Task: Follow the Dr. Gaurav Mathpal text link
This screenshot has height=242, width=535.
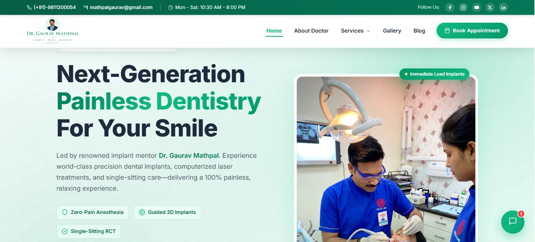Action: pos(189,156)
